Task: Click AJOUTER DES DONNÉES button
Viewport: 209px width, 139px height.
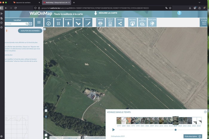Action: [x=30, y=31]
